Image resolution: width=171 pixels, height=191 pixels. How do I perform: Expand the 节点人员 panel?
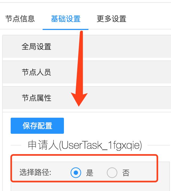tap(87, 72)
